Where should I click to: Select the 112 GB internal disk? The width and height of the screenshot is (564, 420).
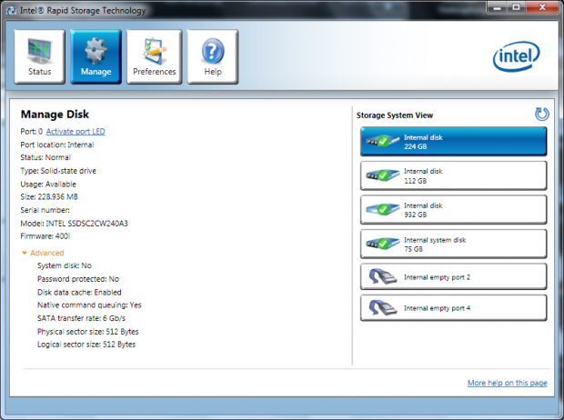pos(454,175)
